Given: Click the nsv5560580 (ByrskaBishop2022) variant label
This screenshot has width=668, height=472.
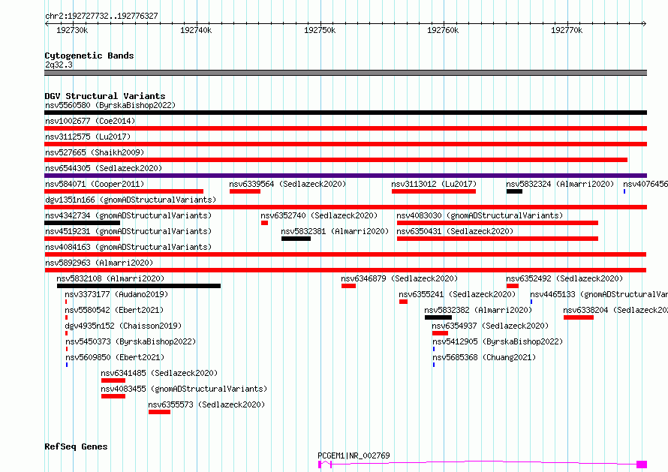Looking at the screenshot, I should pyautogui.click(x=110, y=105).
